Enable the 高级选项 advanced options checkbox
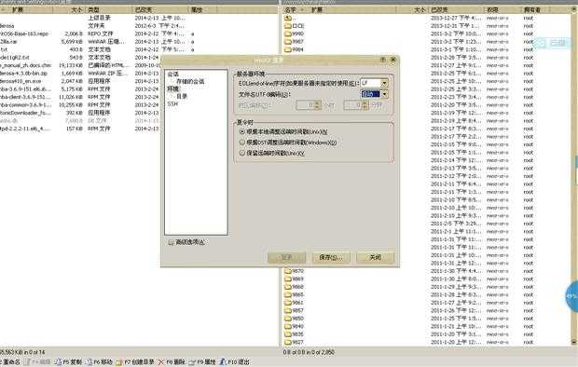 (171, 242)
